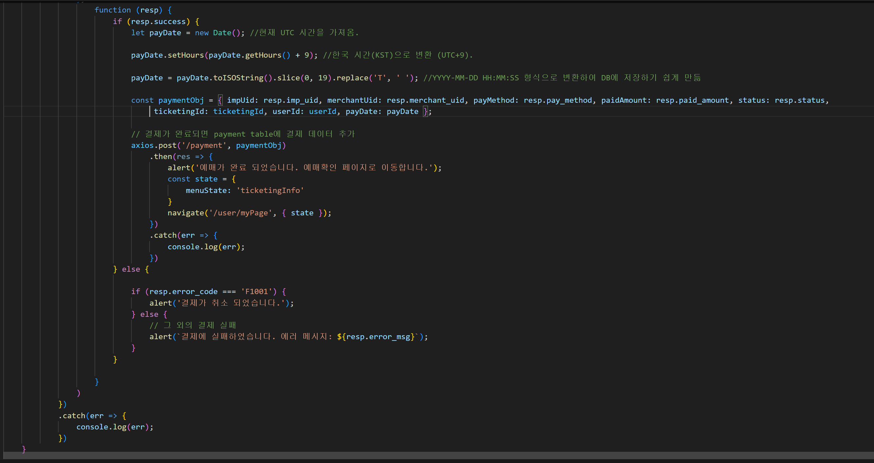Click 'setHours' method call on payDate

coord(185,55)
